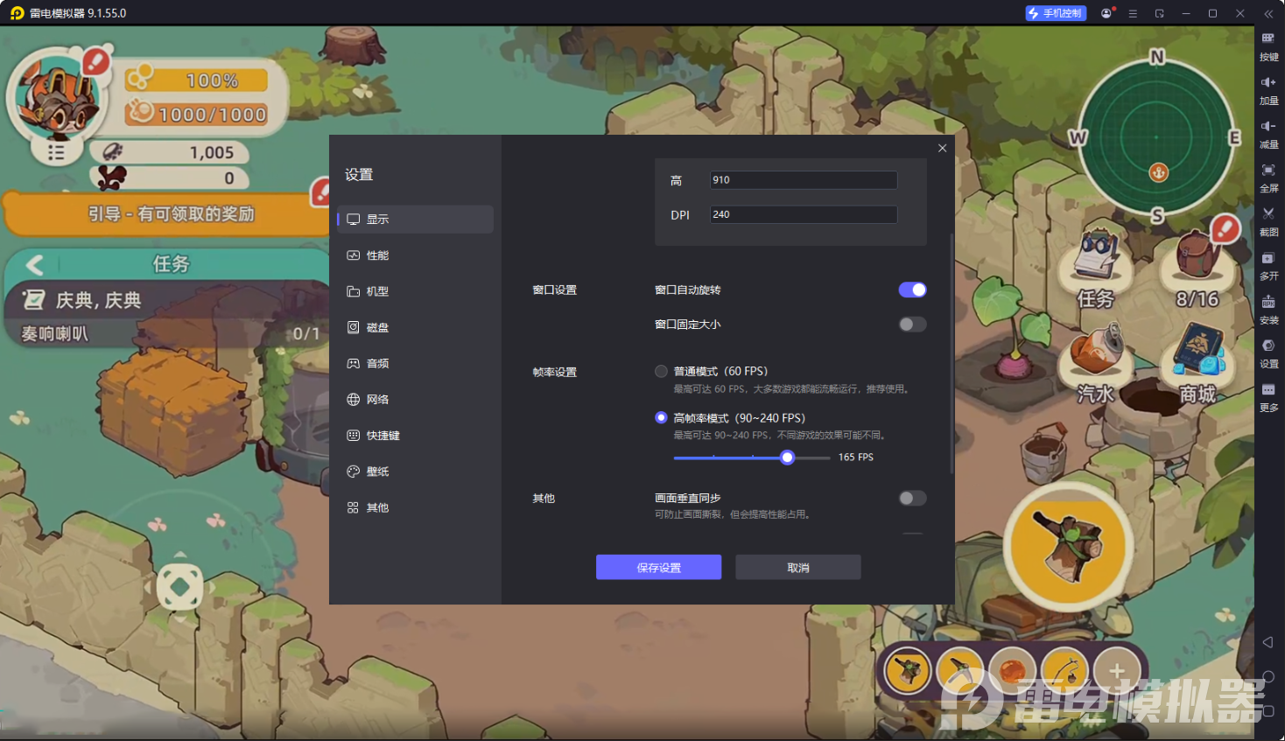Tap the Android back triangle button
The image size is (1285, 741).
point(1267,642)
